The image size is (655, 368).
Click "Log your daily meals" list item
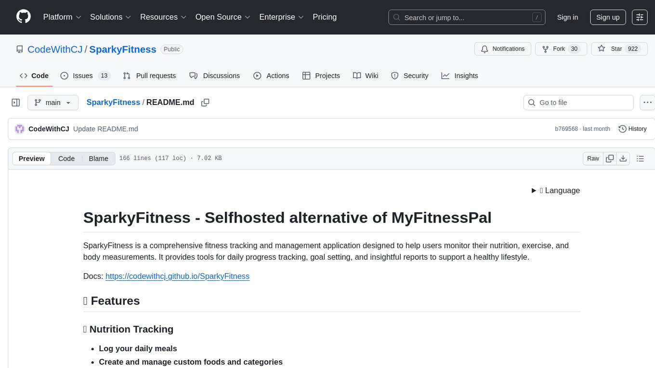coord(138,349)
